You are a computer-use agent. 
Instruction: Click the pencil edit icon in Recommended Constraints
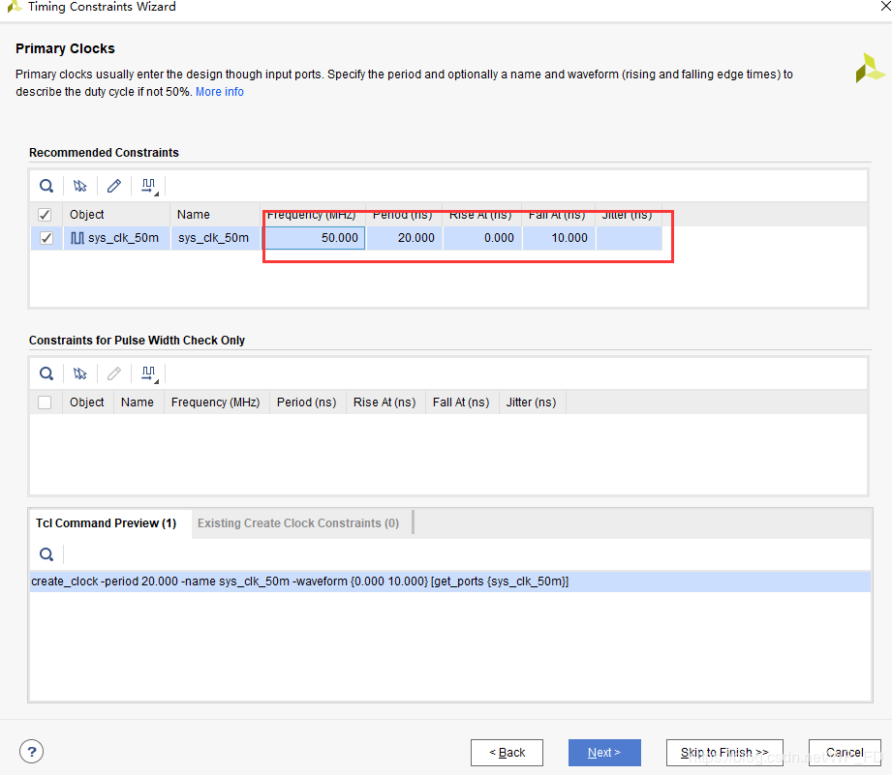[114, 186]
